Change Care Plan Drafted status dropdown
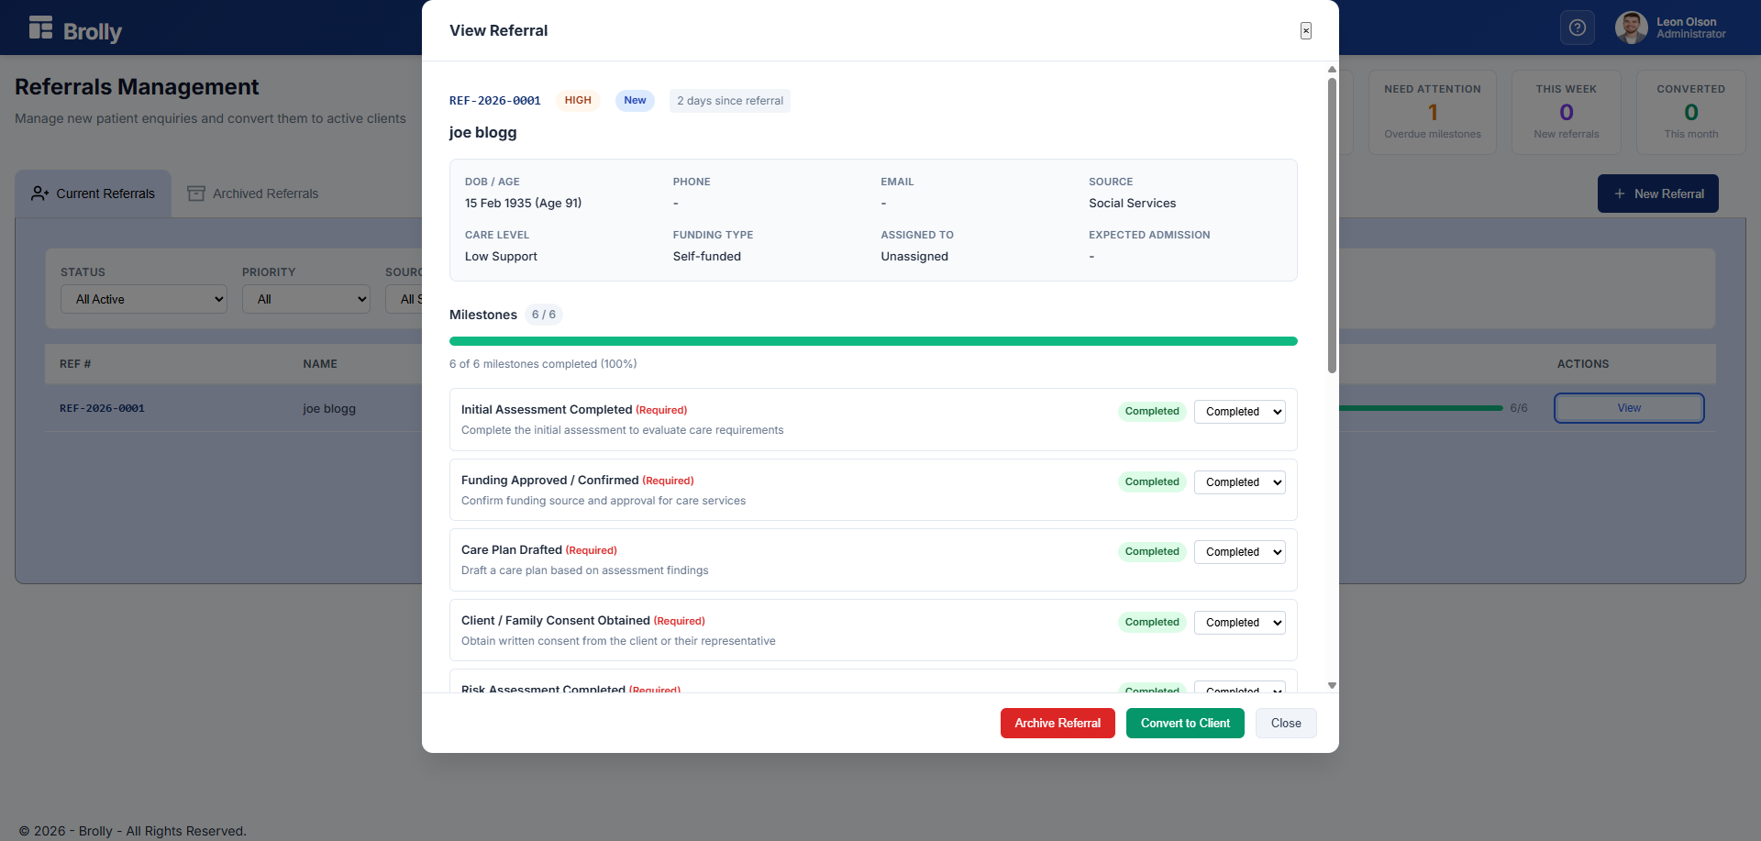This screenshot has height=841, width=1761. pos(1239,552)
